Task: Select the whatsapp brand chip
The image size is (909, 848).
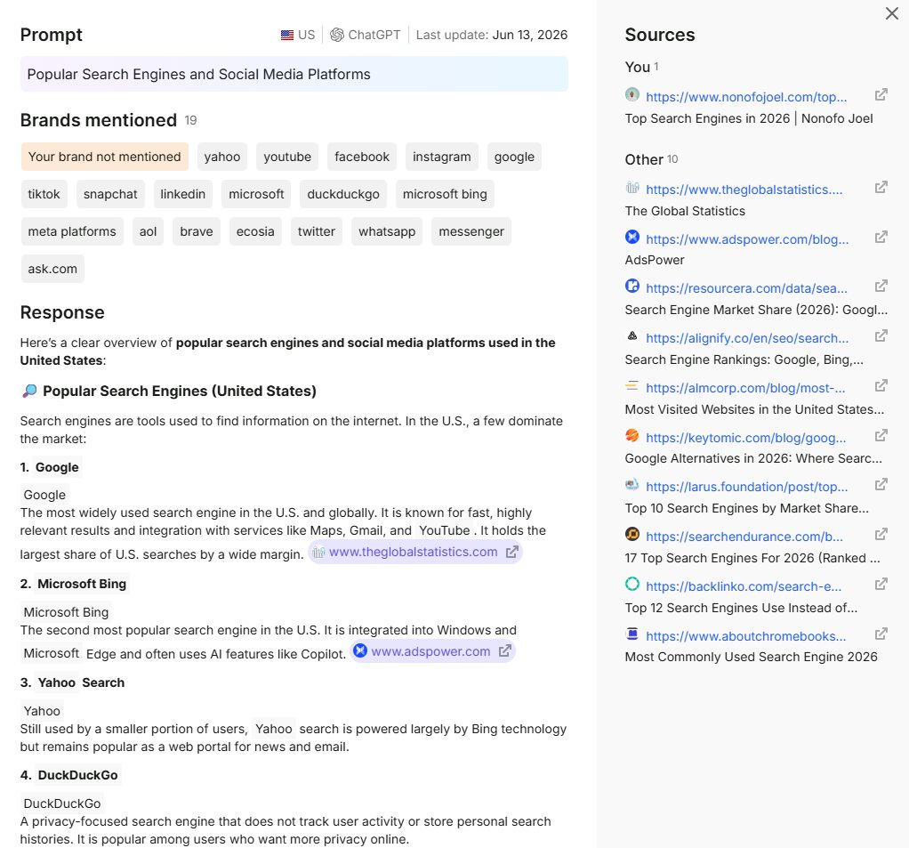Action: tap(387, 231)
